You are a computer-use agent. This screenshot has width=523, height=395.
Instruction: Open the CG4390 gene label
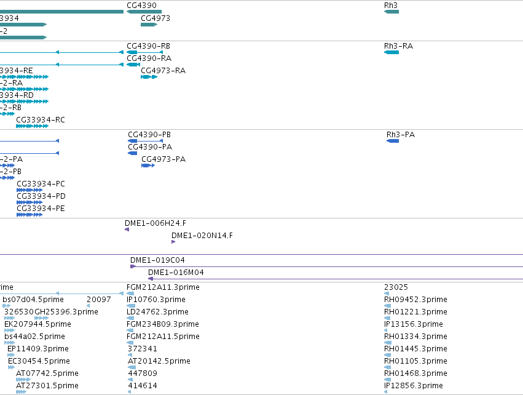[141, 6]
